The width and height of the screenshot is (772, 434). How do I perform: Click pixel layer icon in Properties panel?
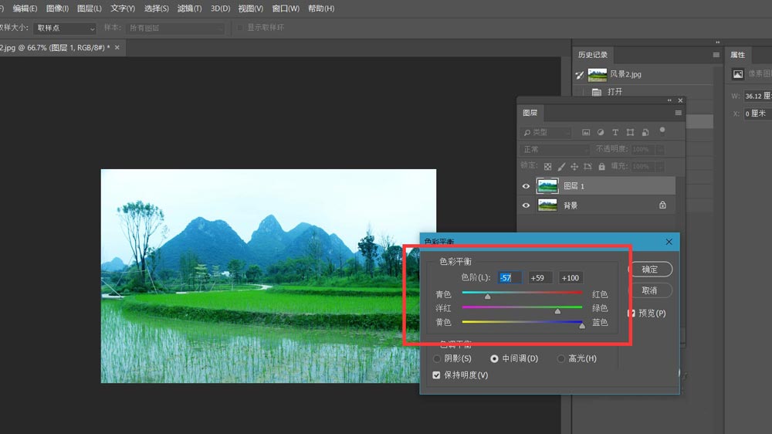(x=737, y=74)
